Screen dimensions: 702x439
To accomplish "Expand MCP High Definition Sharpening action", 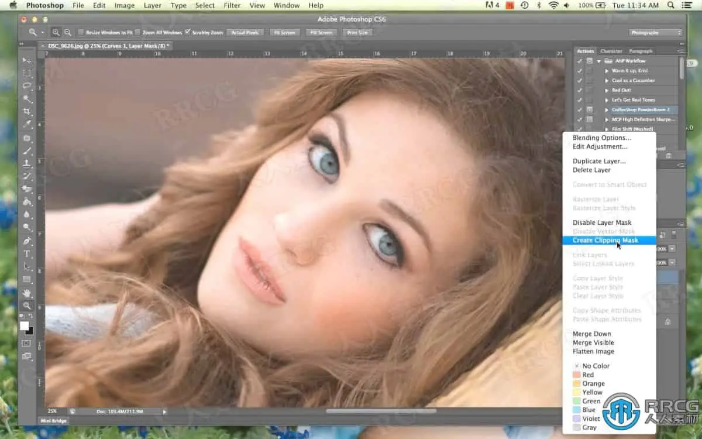I will [607, 119].
